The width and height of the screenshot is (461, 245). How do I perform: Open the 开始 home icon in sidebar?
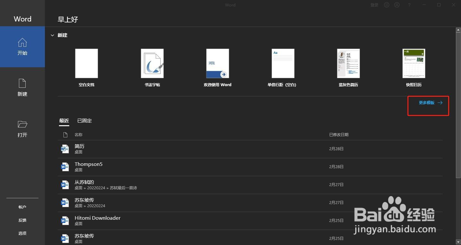click(22, 42)
